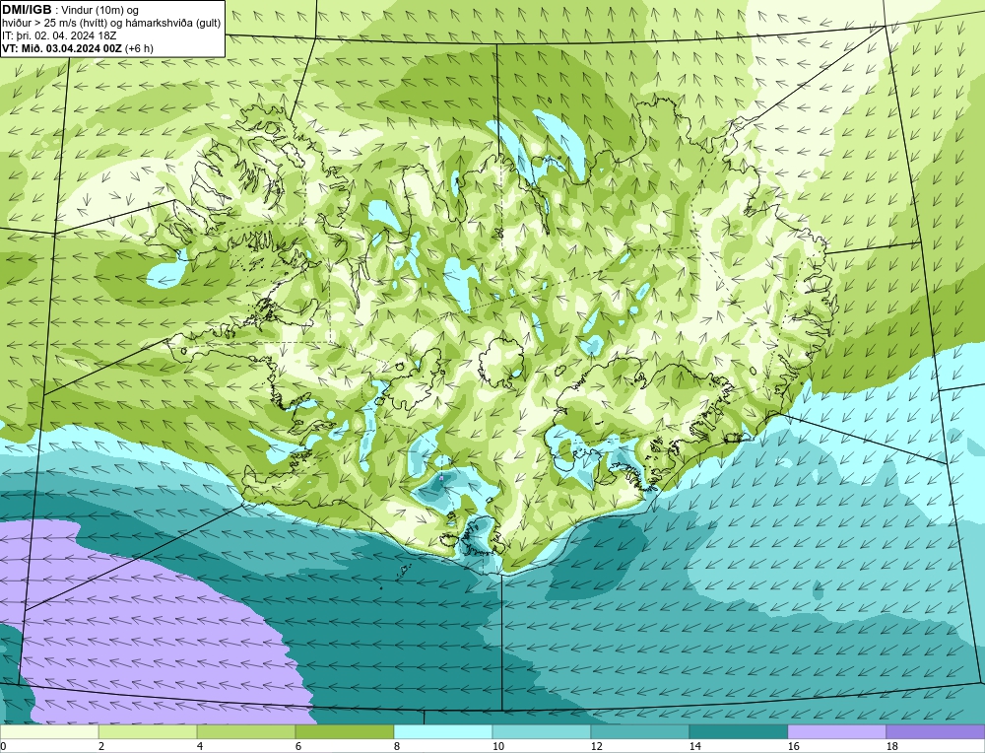
Task: Click the teal 12–14 m/s legend swatch
Action: coord(640,732)
